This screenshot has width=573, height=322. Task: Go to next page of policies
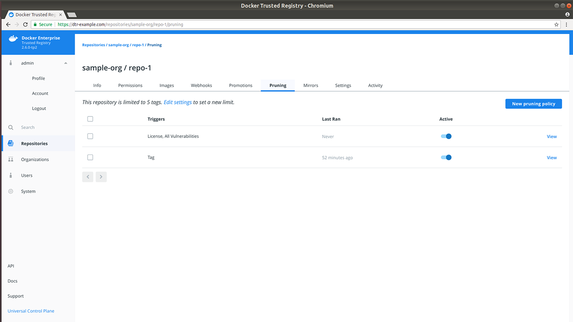pos(101,177)
